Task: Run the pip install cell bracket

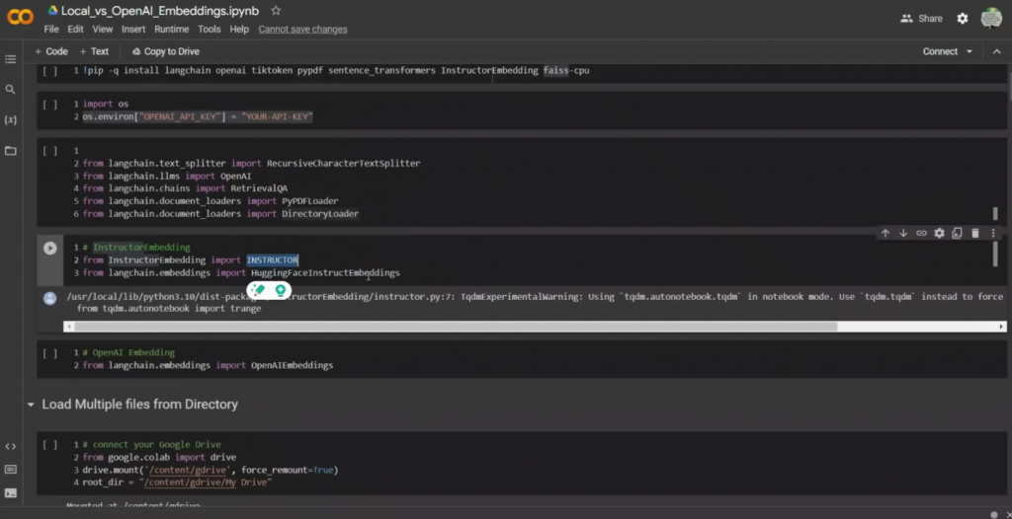Action: (x=49, y=71)
